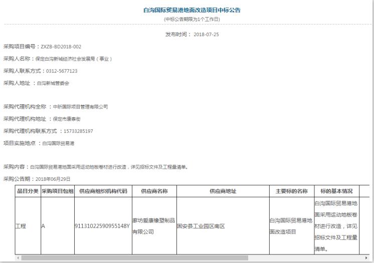Click the horizontal scrollbar thumb
Screen dimensions: 374x263
tap(135, 258)
